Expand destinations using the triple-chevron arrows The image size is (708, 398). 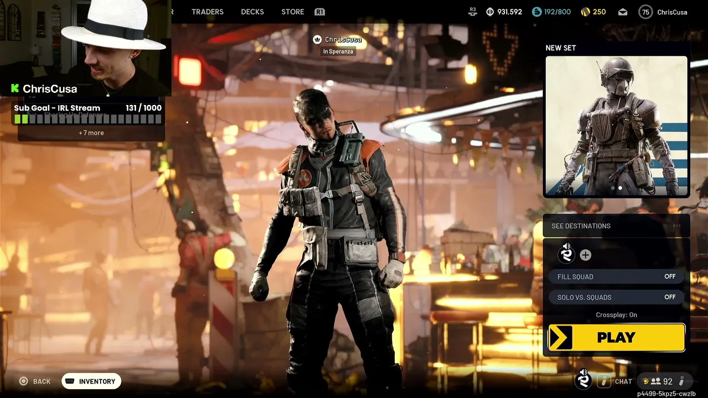(x=676, y=226)
